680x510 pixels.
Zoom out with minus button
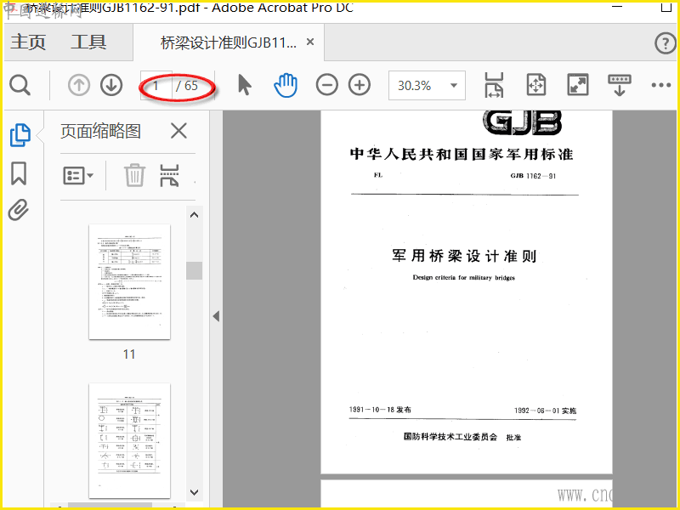pyautogui.click(x=327, y=84)
